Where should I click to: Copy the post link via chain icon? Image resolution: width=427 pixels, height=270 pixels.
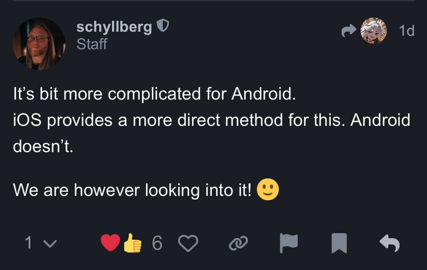pyautogui.click(x=238, y=243)
